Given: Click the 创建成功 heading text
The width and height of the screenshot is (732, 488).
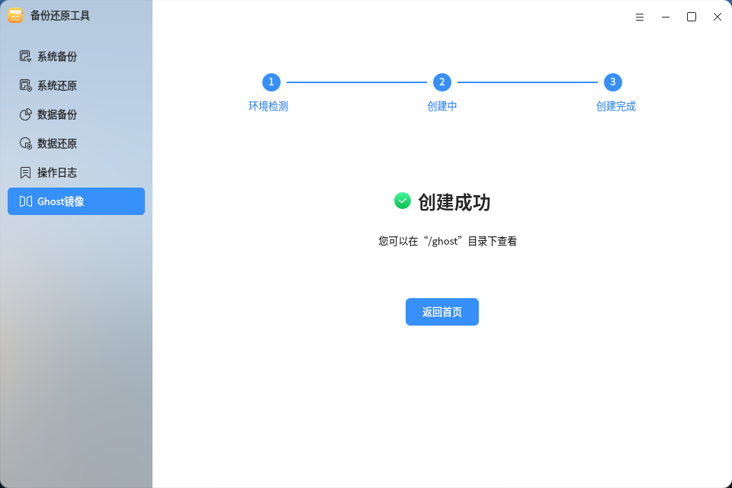Looking at the screenshot, I should 454,202.
